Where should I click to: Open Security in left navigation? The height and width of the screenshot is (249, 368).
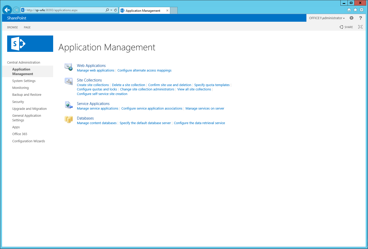pyautogui.click(x=18, y=102)
